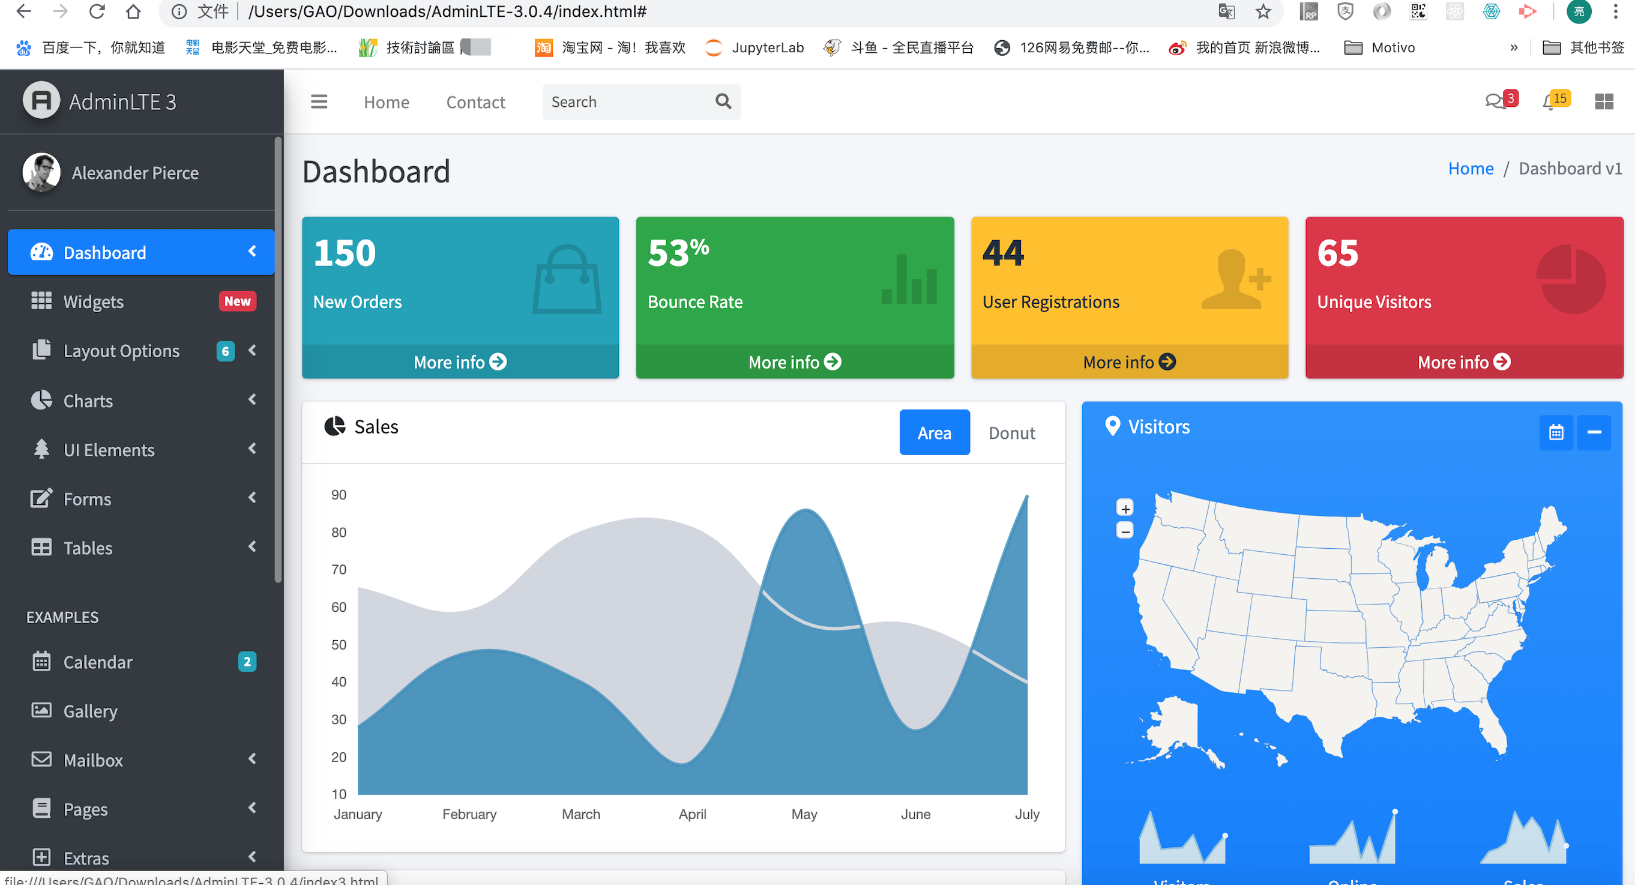Focus the Search input field
Screen dimensions: 1635x885
tap(625, 101)
